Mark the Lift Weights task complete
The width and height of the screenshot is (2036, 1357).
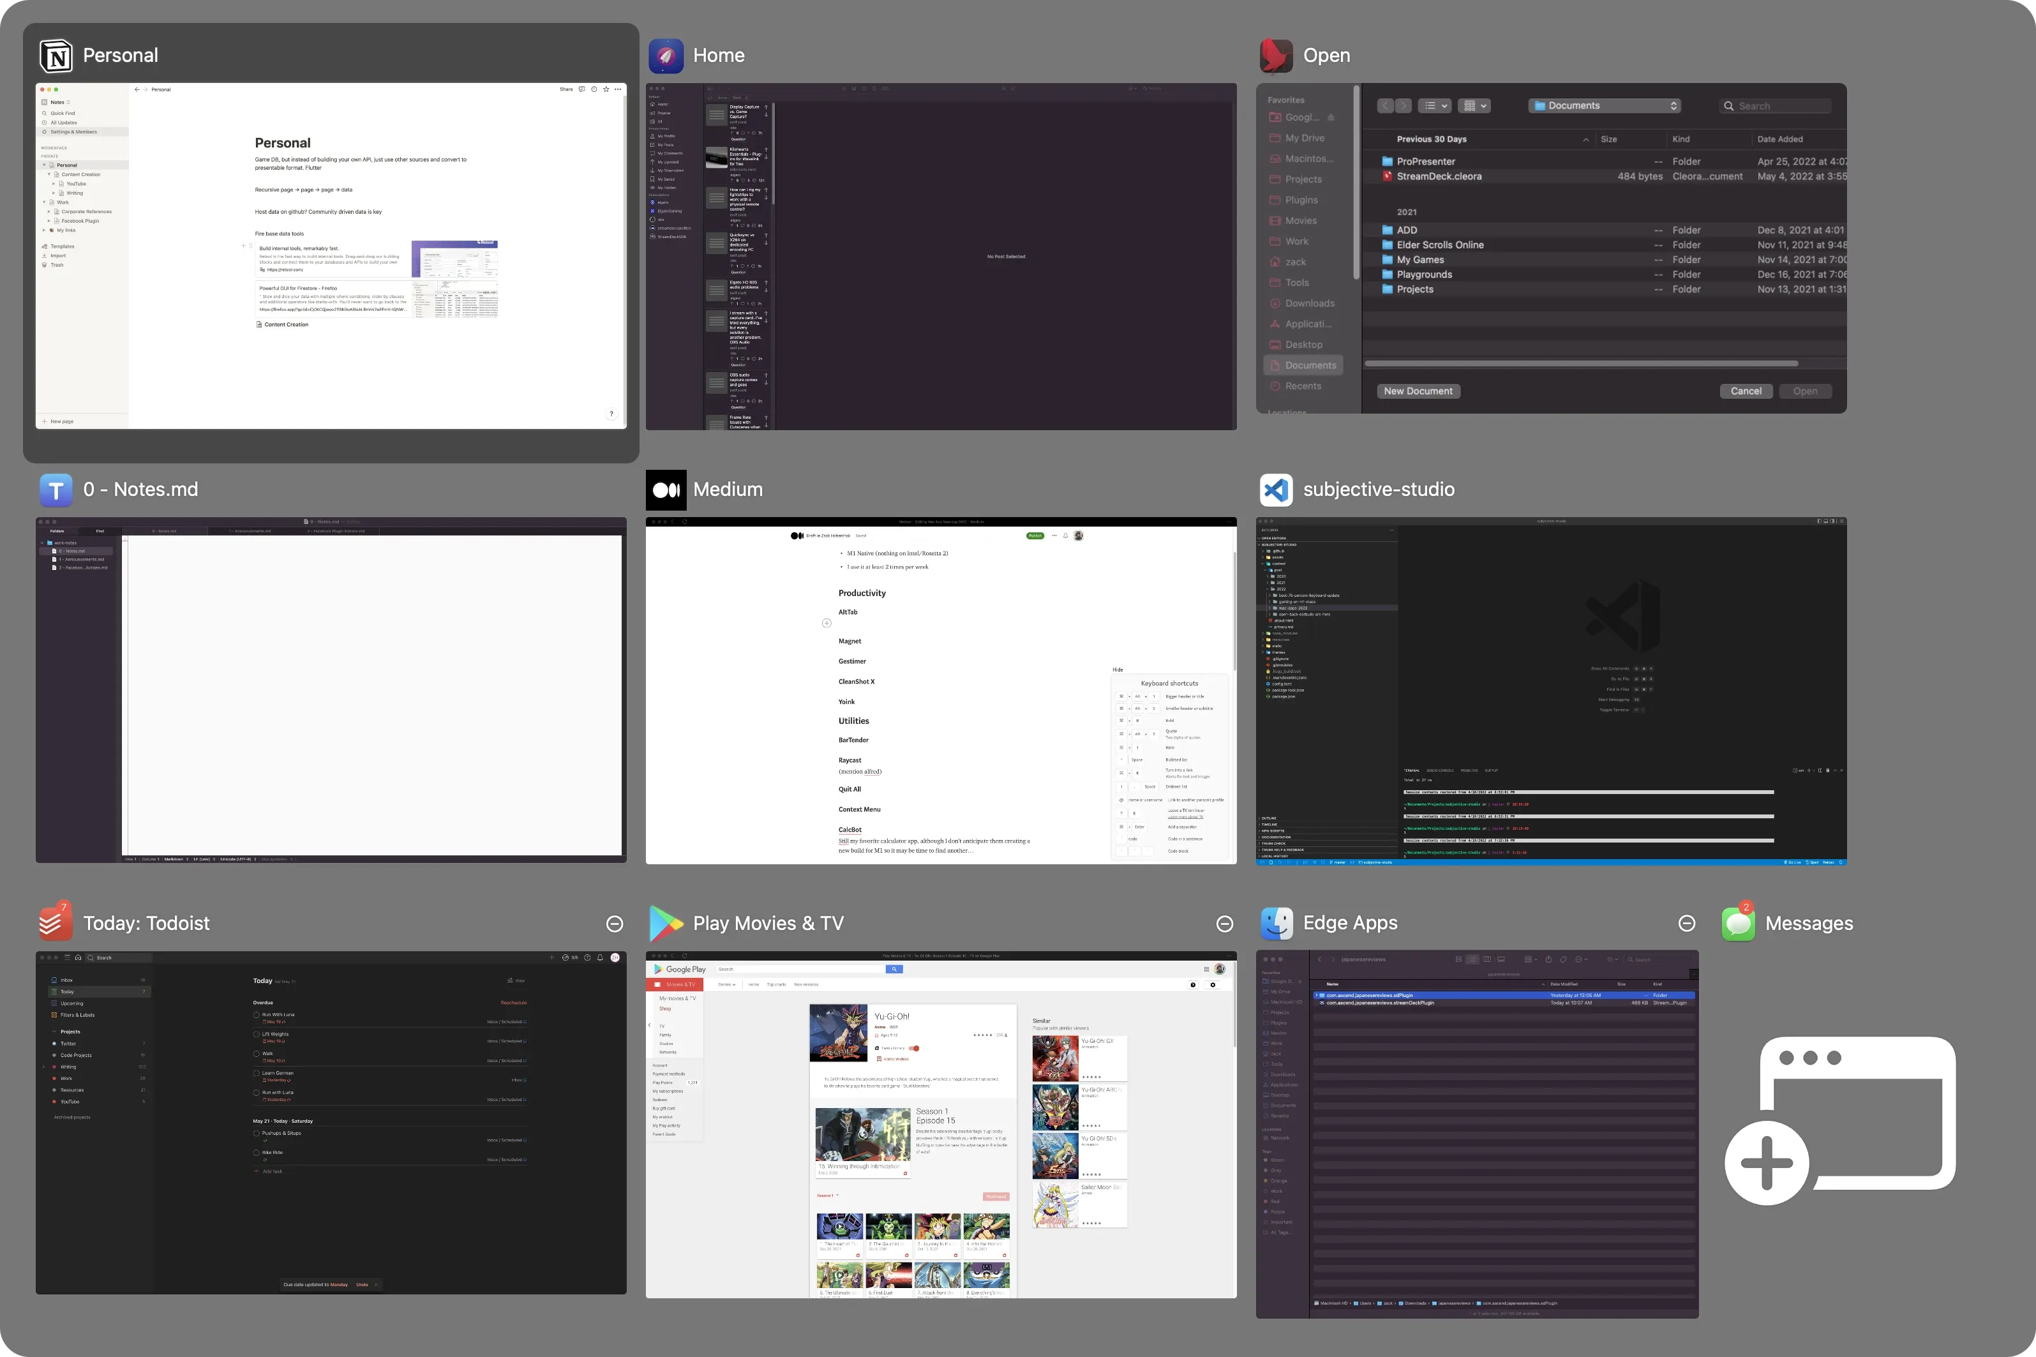click(257, 1034)
